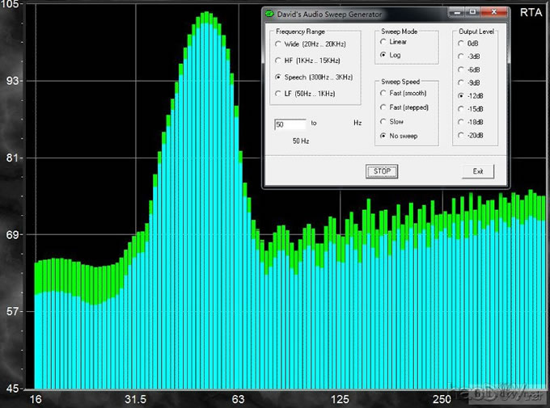The image size is (550, 408).
Task: Choose Fast (smooth) sweep speed
Action: 383,94
